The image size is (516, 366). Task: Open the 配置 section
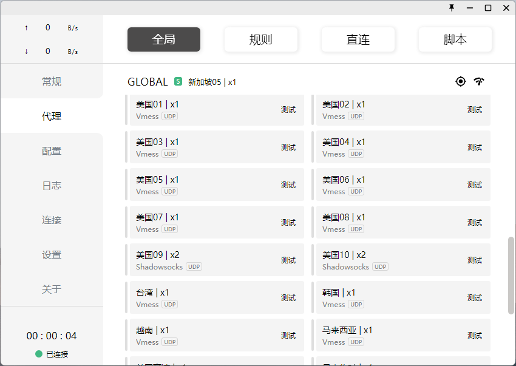click(x=52, y=151)
